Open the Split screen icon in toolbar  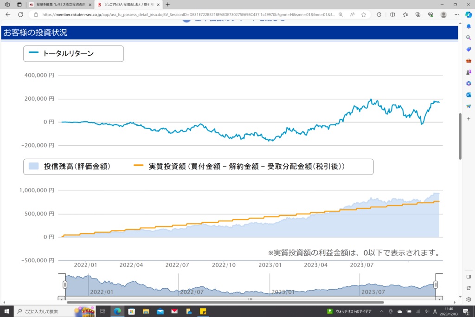coord(393,14)
